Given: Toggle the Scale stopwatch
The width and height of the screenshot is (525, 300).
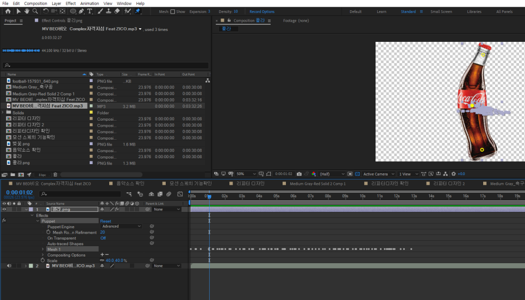Looking at the screenshot, I should [42, 260].
